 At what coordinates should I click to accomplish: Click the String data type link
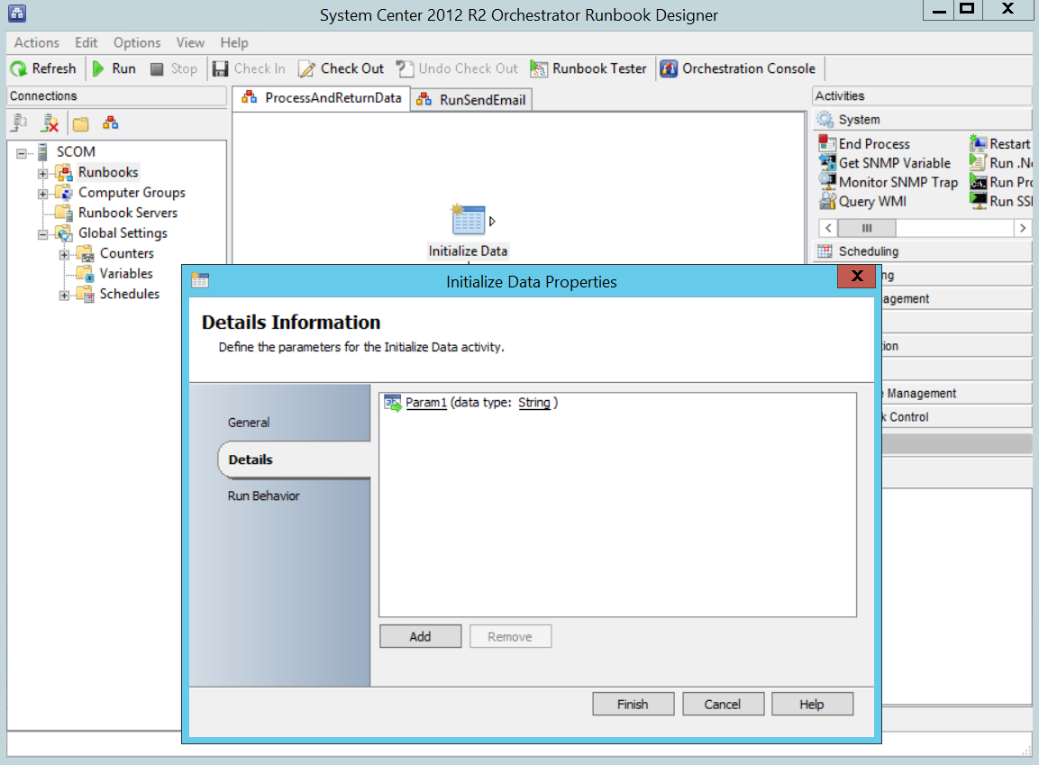point(534,403)
